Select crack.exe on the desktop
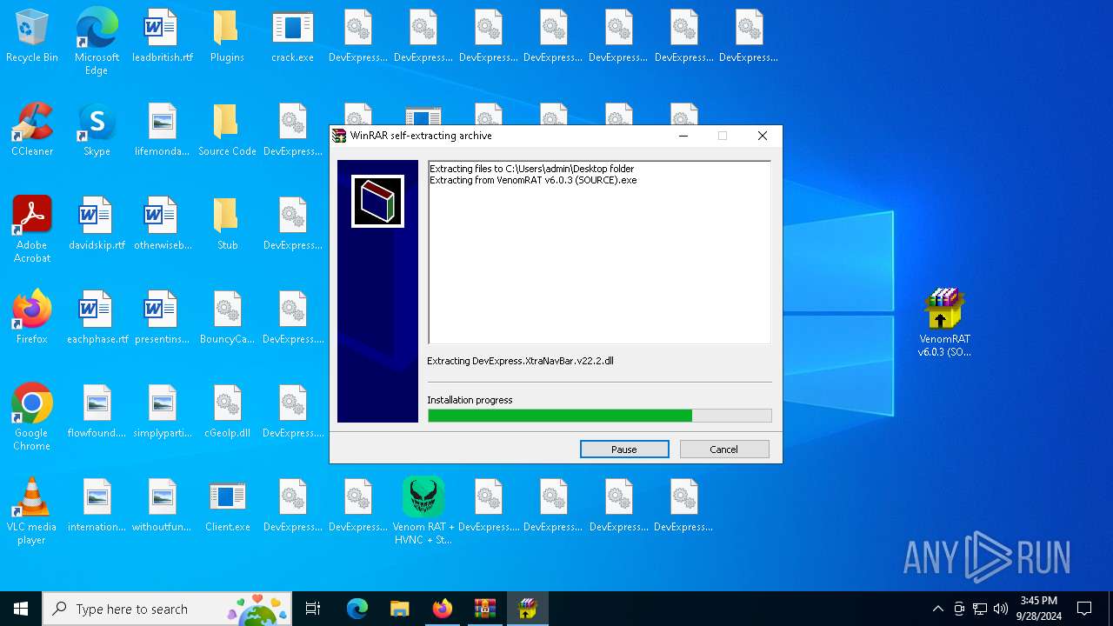The image size is (1113, 626). tap(292, 37)
